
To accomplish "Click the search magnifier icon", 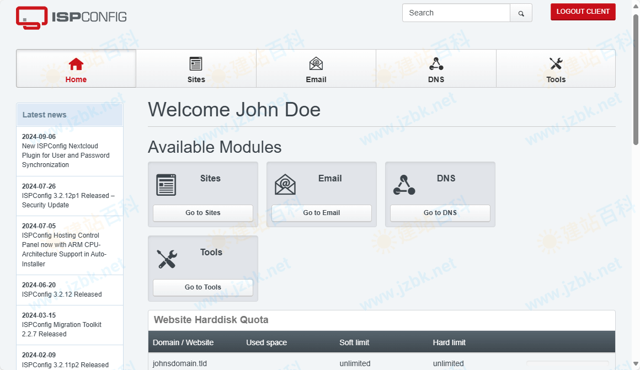I will pos(521,13).
